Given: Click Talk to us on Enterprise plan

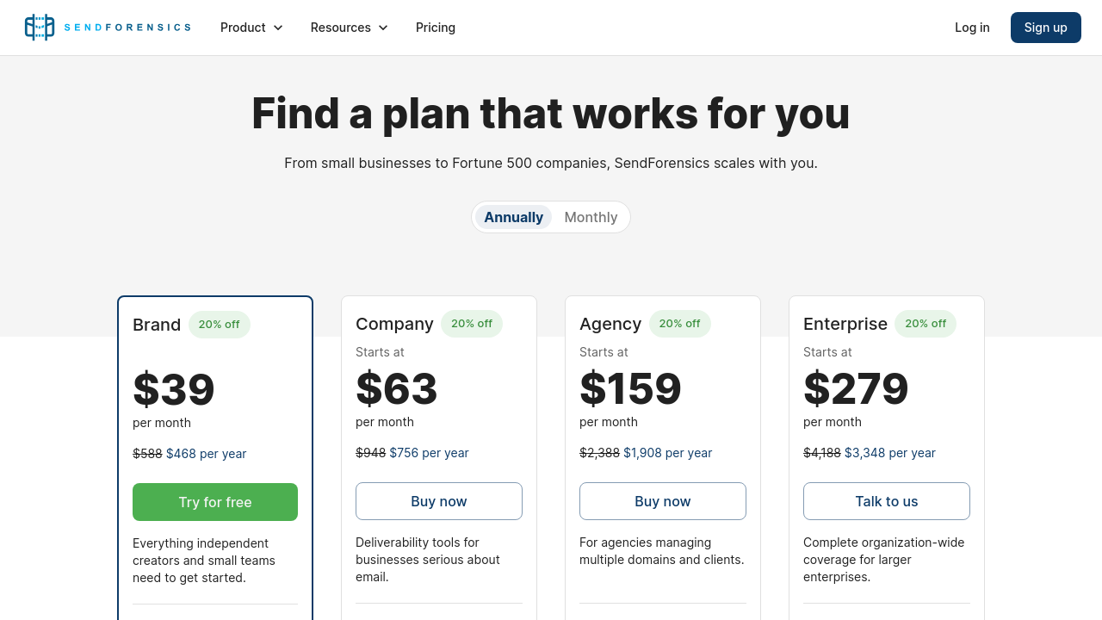Looking at the screenshot, I should click(x=887, y=501).
